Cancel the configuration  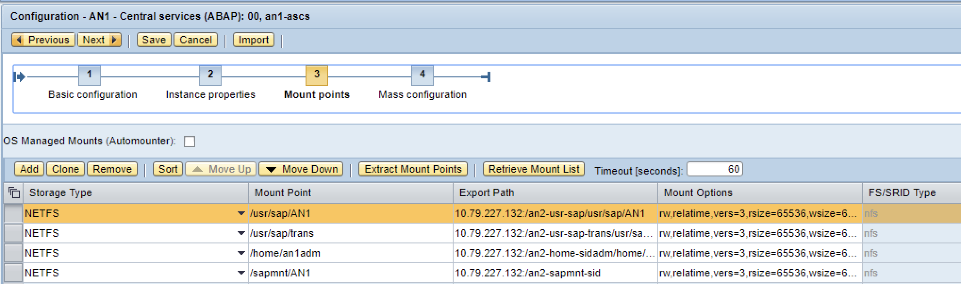(x=196, y=40)
